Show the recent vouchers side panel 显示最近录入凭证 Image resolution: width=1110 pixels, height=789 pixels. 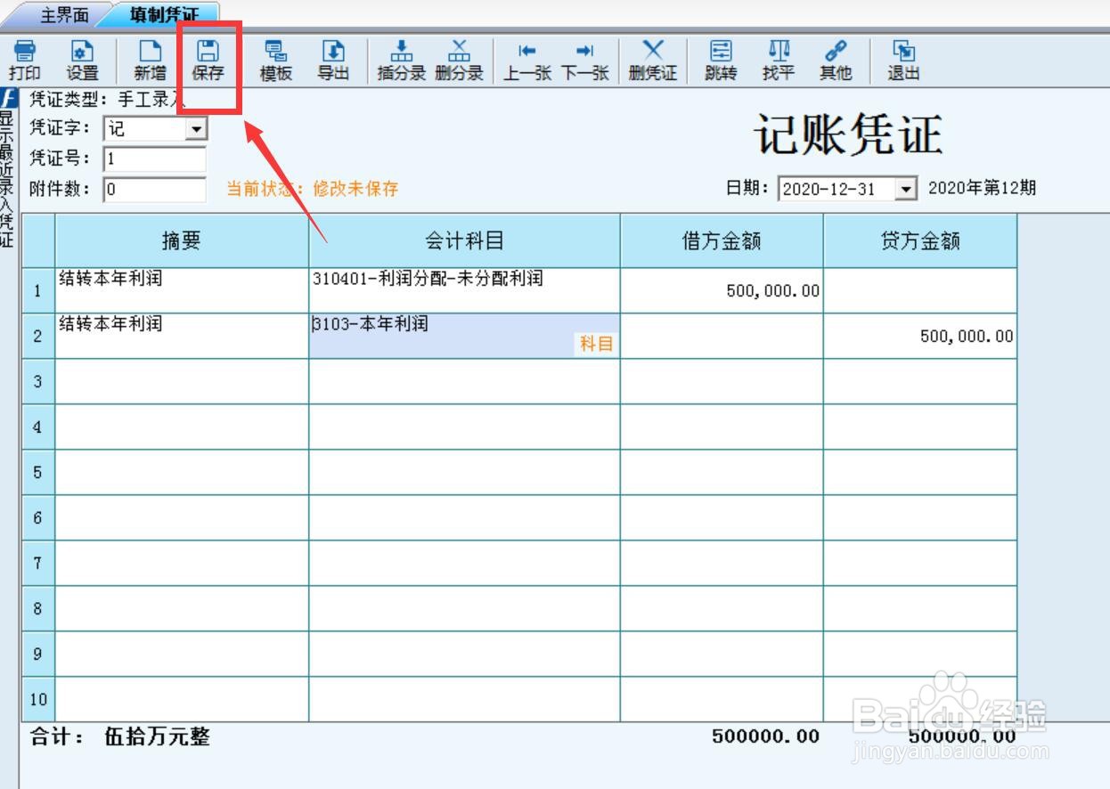click(7, 169)
